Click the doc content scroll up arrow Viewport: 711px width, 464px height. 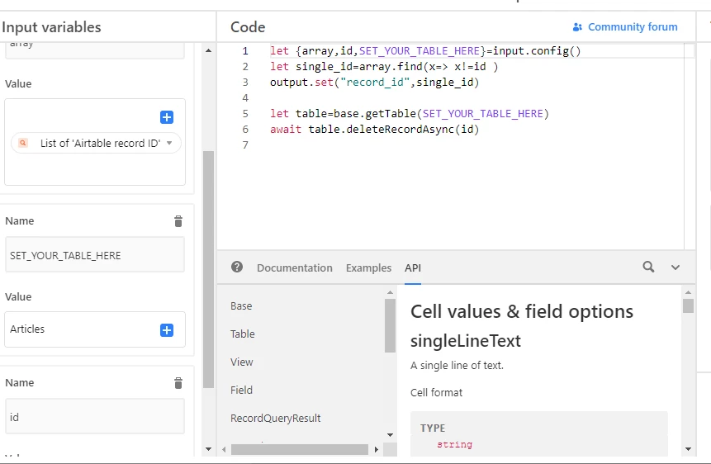[x=689, y=292]
